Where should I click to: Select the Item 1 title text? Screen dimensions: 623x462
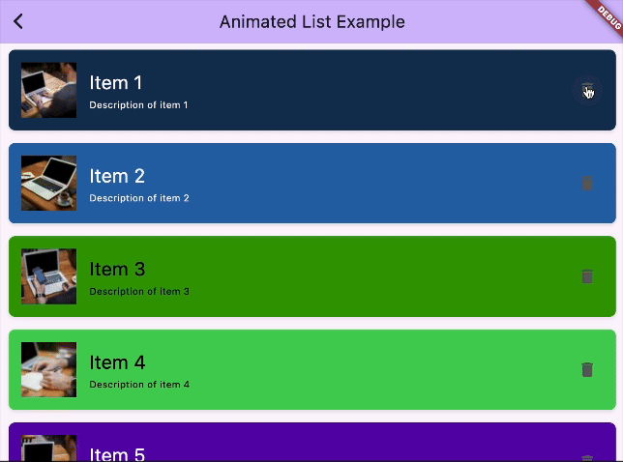116,83
